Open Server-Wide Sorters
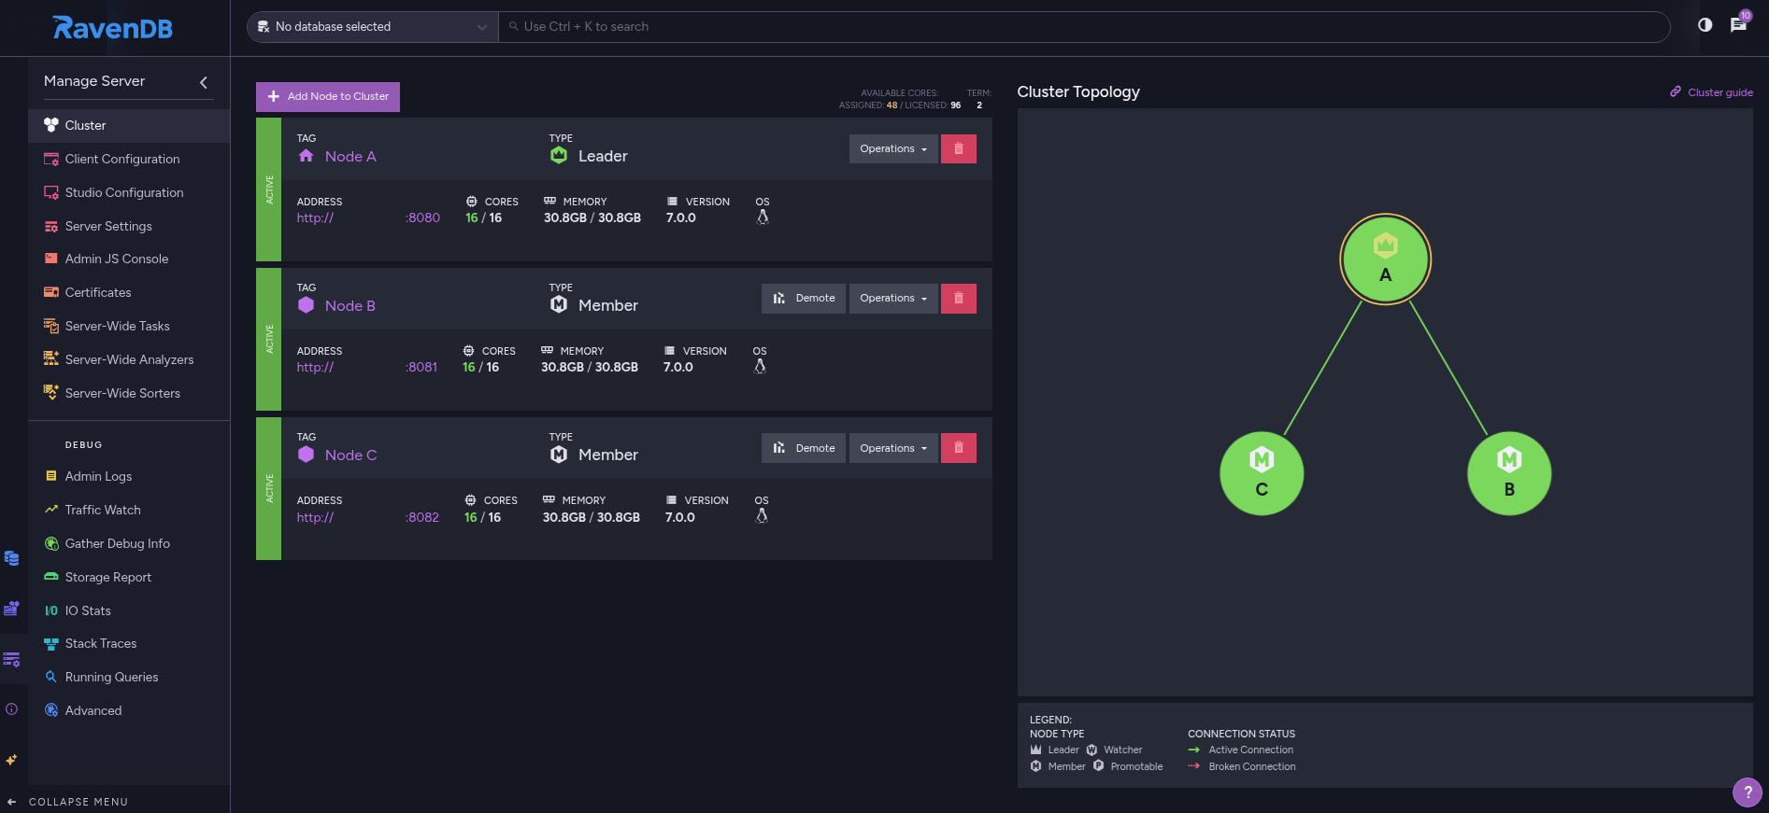 pyautogui.click(x=129, y=393)
